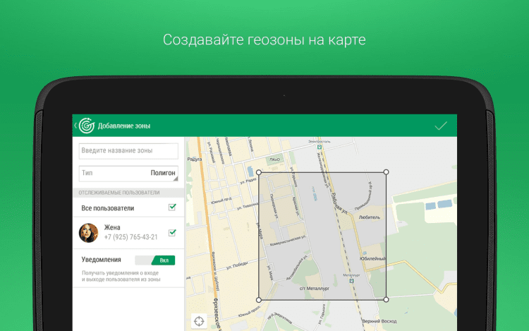Click the Радуга label on the map
This screenshot has width=529, height=331.
coord(195,159)
